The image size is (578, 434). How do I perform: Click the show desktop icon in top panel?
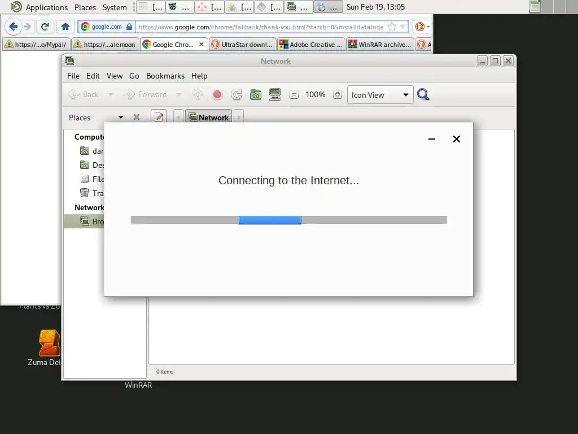(x=534, y=7)
